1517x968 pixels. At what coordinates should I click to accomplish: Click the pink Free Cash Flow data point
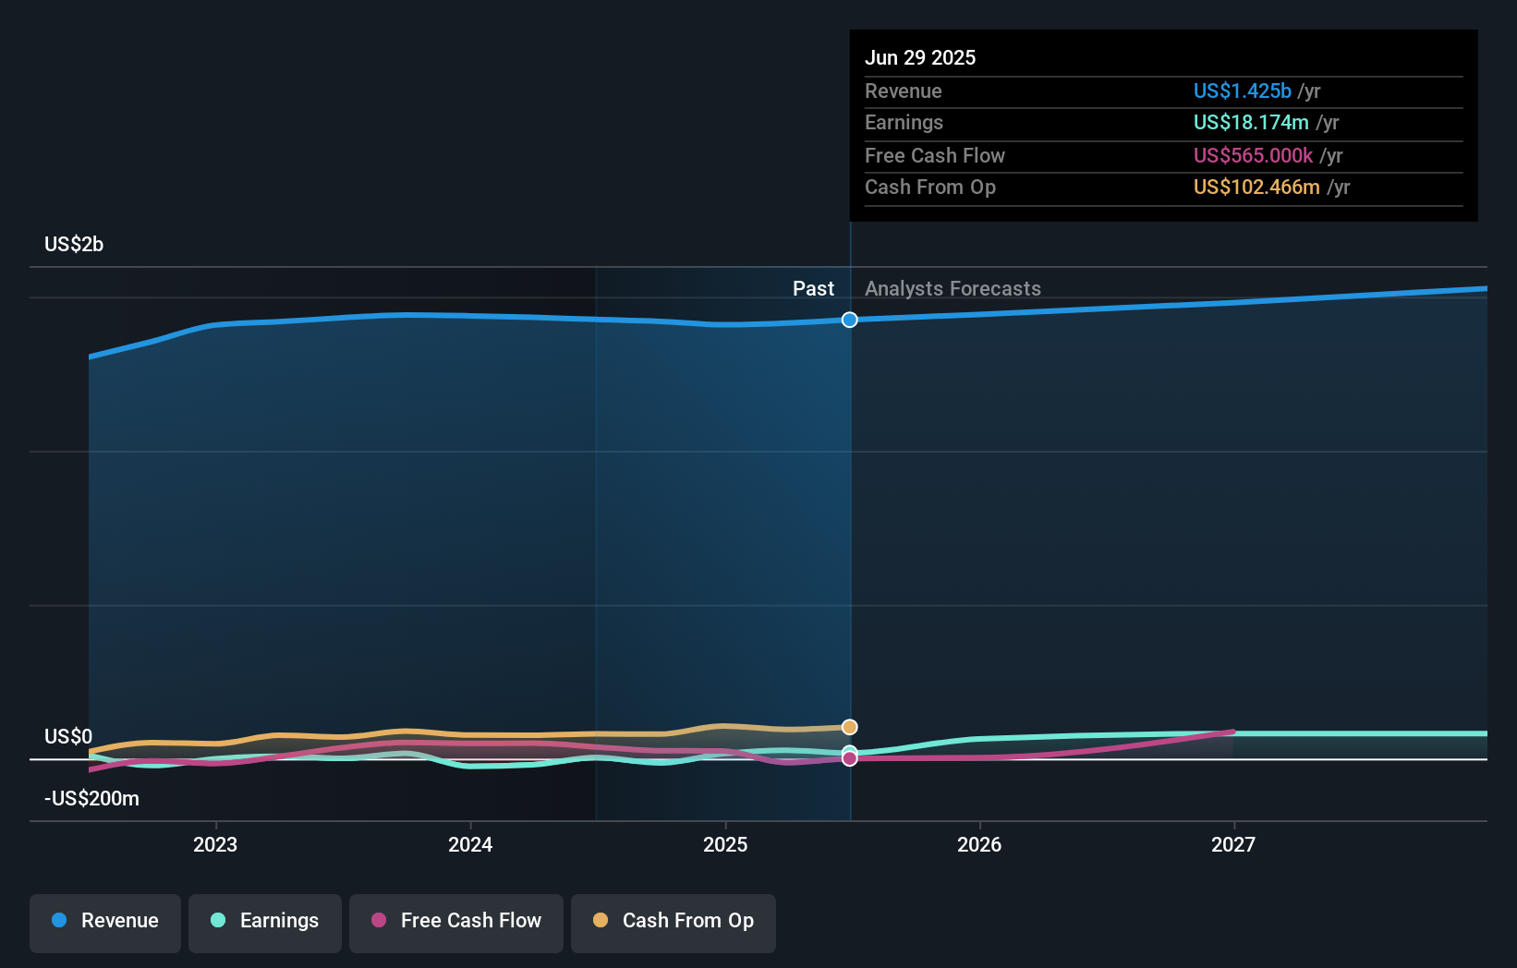click(850, 758)
